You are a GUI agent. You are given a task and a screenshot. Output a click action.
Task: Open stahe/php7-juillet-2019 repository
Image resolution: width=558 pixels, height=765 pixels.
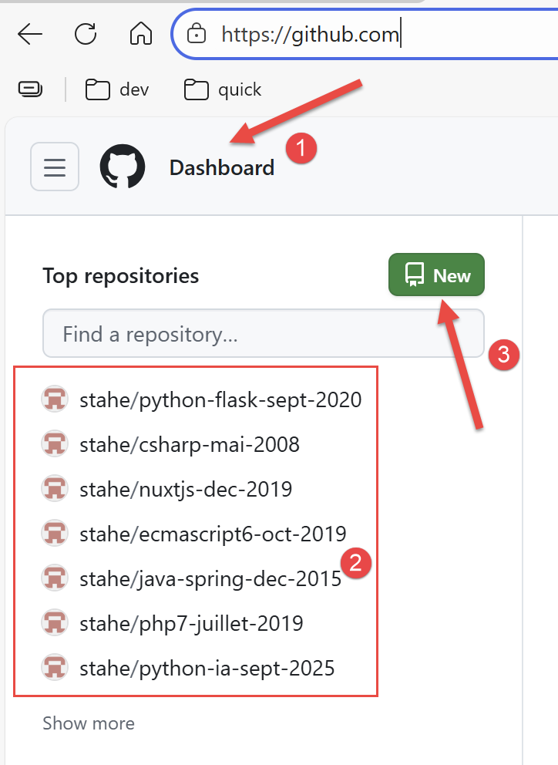[191, 622]
